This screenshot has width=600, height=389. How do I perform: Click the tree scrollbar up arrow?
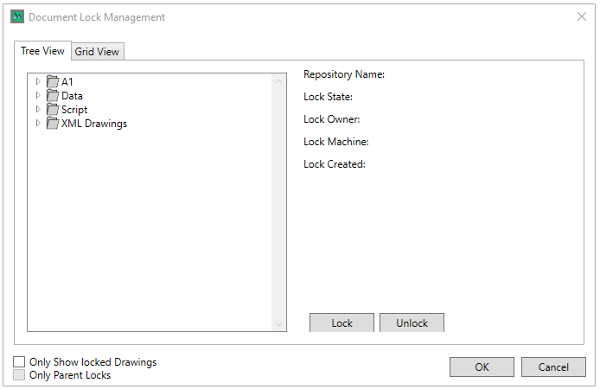pos(278,82)
